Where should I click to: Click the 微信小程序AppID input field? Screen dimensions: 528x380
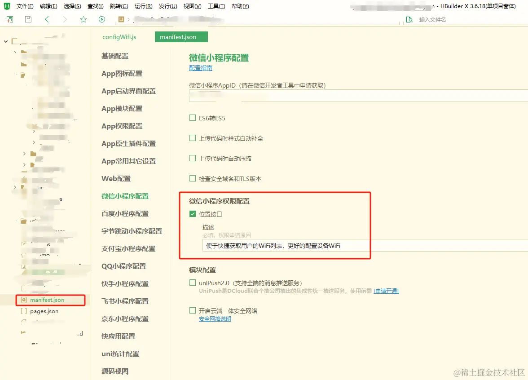358,96
